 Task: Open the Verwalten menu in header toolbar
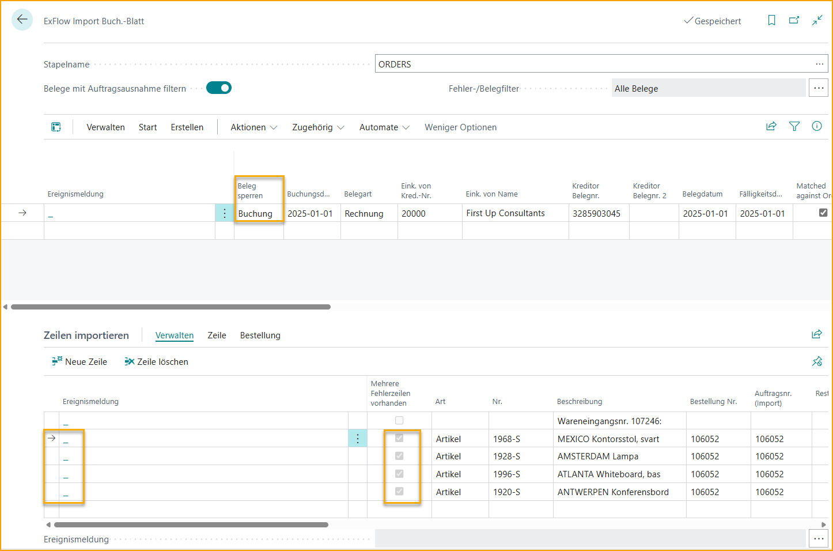click(105, 127)
